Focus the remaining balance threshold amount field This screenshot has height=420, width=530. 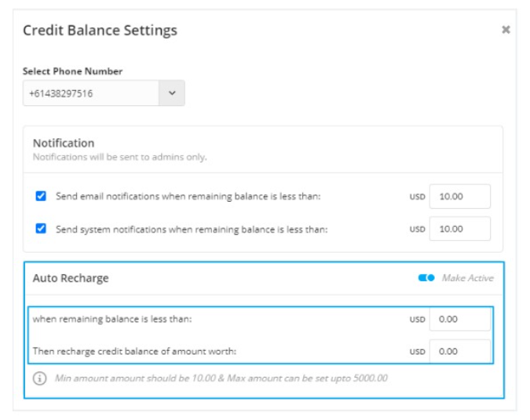pyautogui.click(x=459, y=319)
